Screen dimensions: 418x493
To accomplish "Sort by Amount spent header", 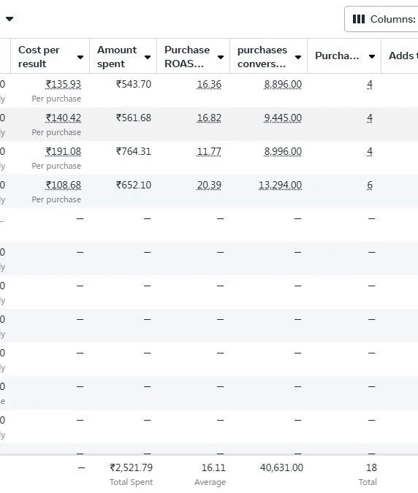I will pos(117,56).
